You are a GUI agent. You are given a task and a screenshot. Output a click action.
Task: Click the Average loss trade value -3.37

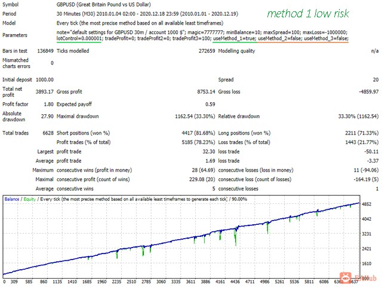click(372, 161)
